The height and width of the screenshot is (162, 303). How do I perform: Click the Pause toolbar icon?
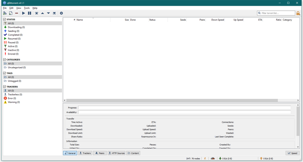[30, 13]
